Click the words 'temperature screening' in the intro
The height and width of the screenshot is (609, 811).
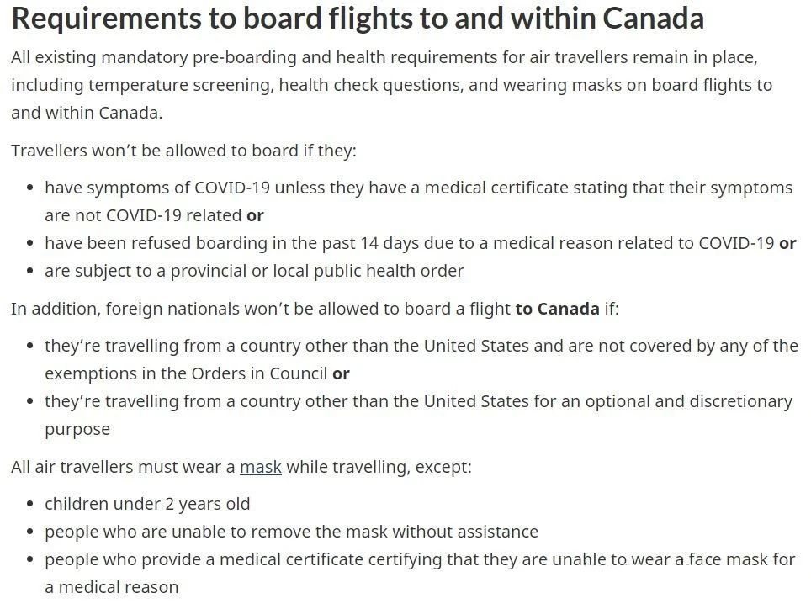pos(179,85)
